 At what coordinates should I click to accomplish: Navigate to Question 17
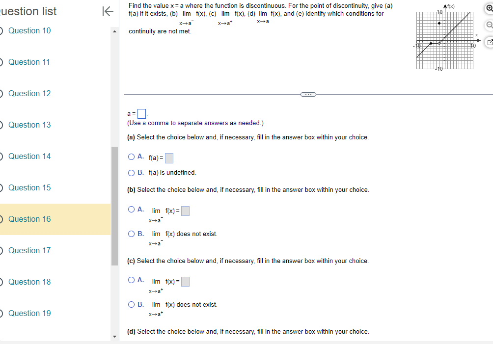point(29,250)
